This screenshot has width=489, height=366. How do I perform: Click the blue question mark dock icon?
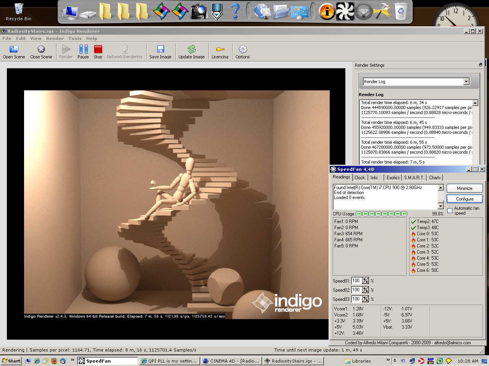click(x=236, y=11)
